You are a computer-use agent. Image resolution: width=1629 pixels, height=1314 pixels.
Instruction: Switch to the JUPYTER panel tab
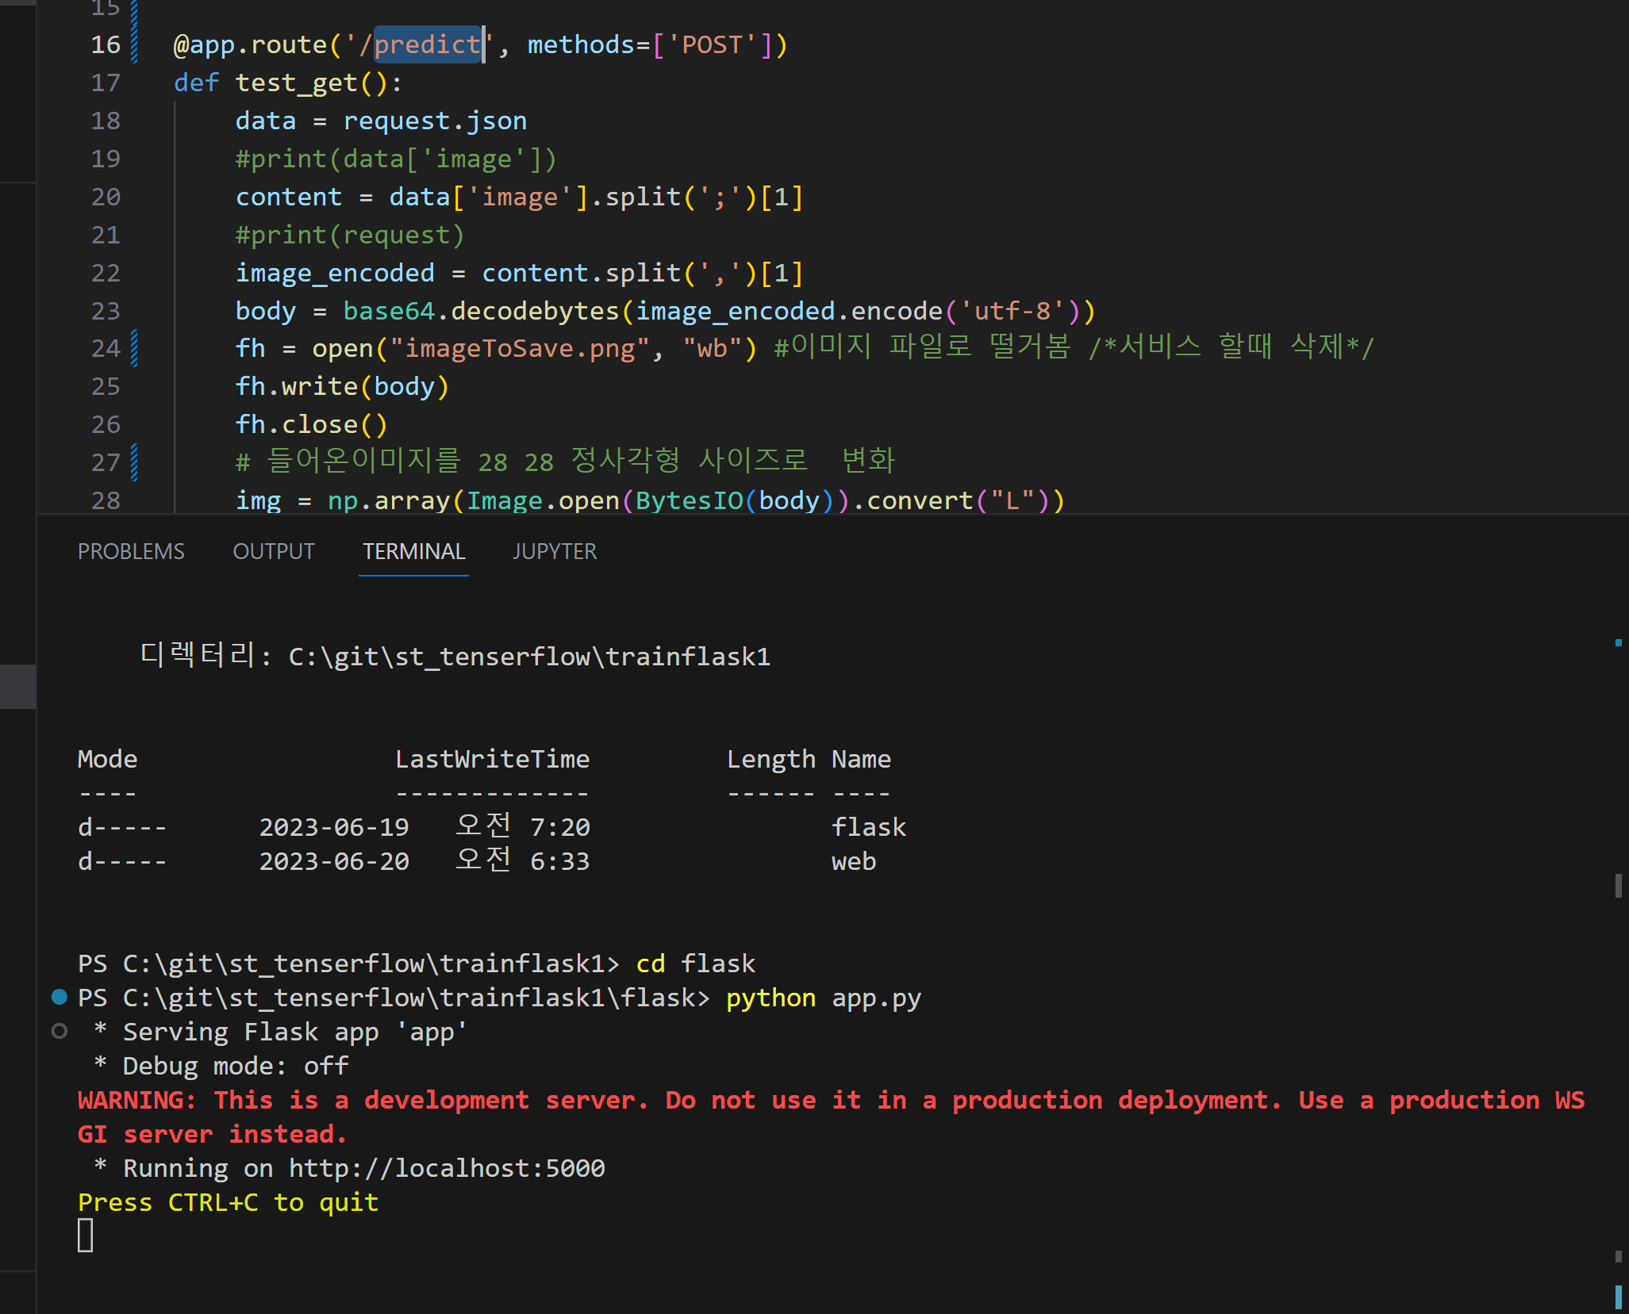click(555, 551)
